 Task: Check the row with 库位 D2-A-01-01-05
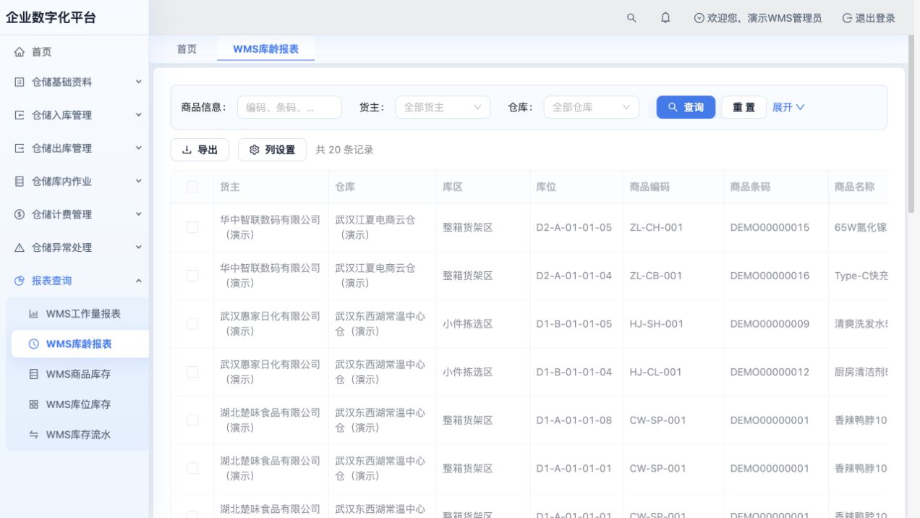click(x=192, y=227)
